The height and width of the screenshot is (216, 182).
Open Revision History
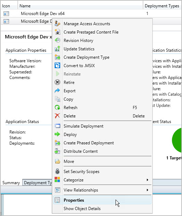point(102,40)
